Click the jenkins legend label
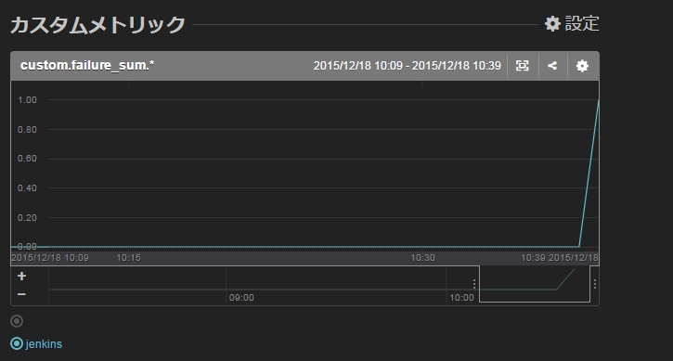 coord(44,343)
